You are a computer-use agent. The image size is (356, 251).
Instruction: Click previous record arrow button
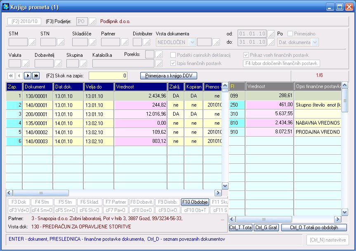point(19,76)
